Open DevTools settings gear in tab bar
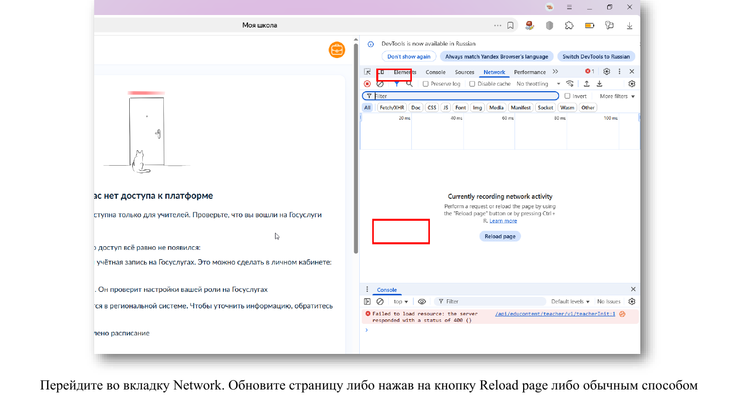 coord(607,72)
